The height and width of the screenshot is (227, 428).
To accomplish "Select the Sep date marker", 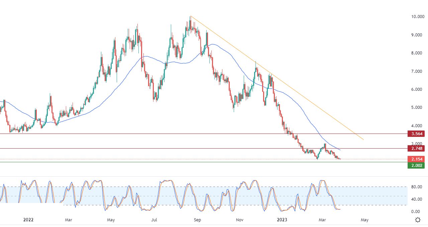I will point(197,220).
